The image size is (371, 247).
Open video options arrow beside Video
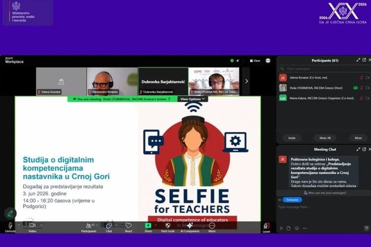coord(41,225)
